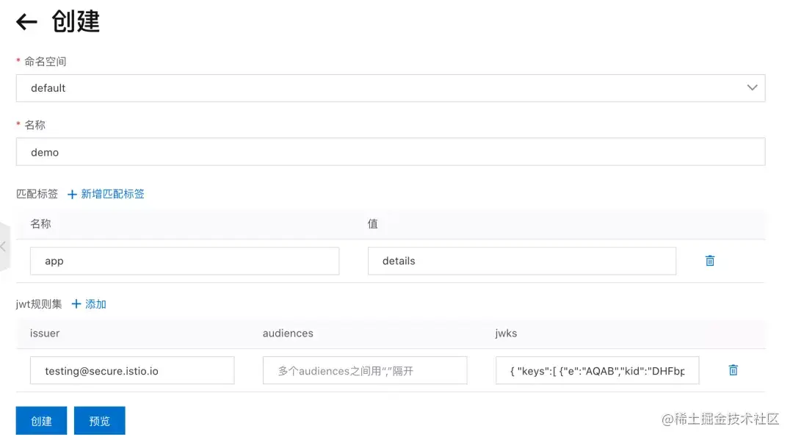Edit the label value field containing details
The image size is (793, 440).
point(522,261)
